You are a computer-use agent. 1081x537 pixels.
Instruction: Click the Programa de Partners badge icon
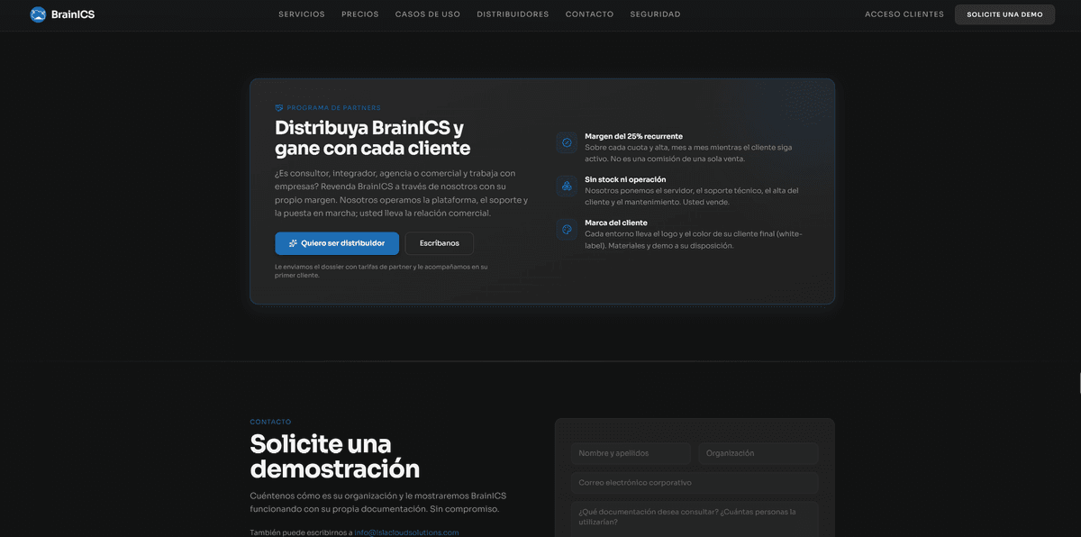point(279,108)
